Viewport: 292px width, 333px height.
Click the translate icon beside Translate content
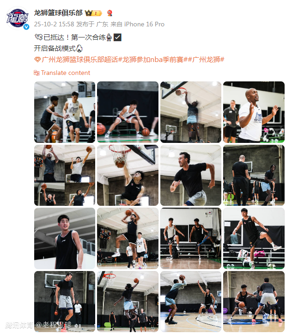pos(36,73)
